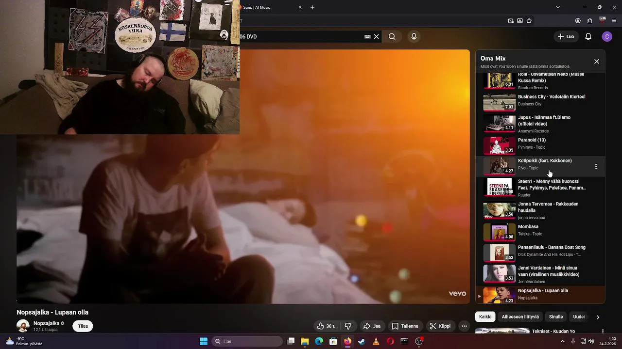Screen dimensions: 622x349
Task: Click the search magnifier button
Action: click(392, 36)
